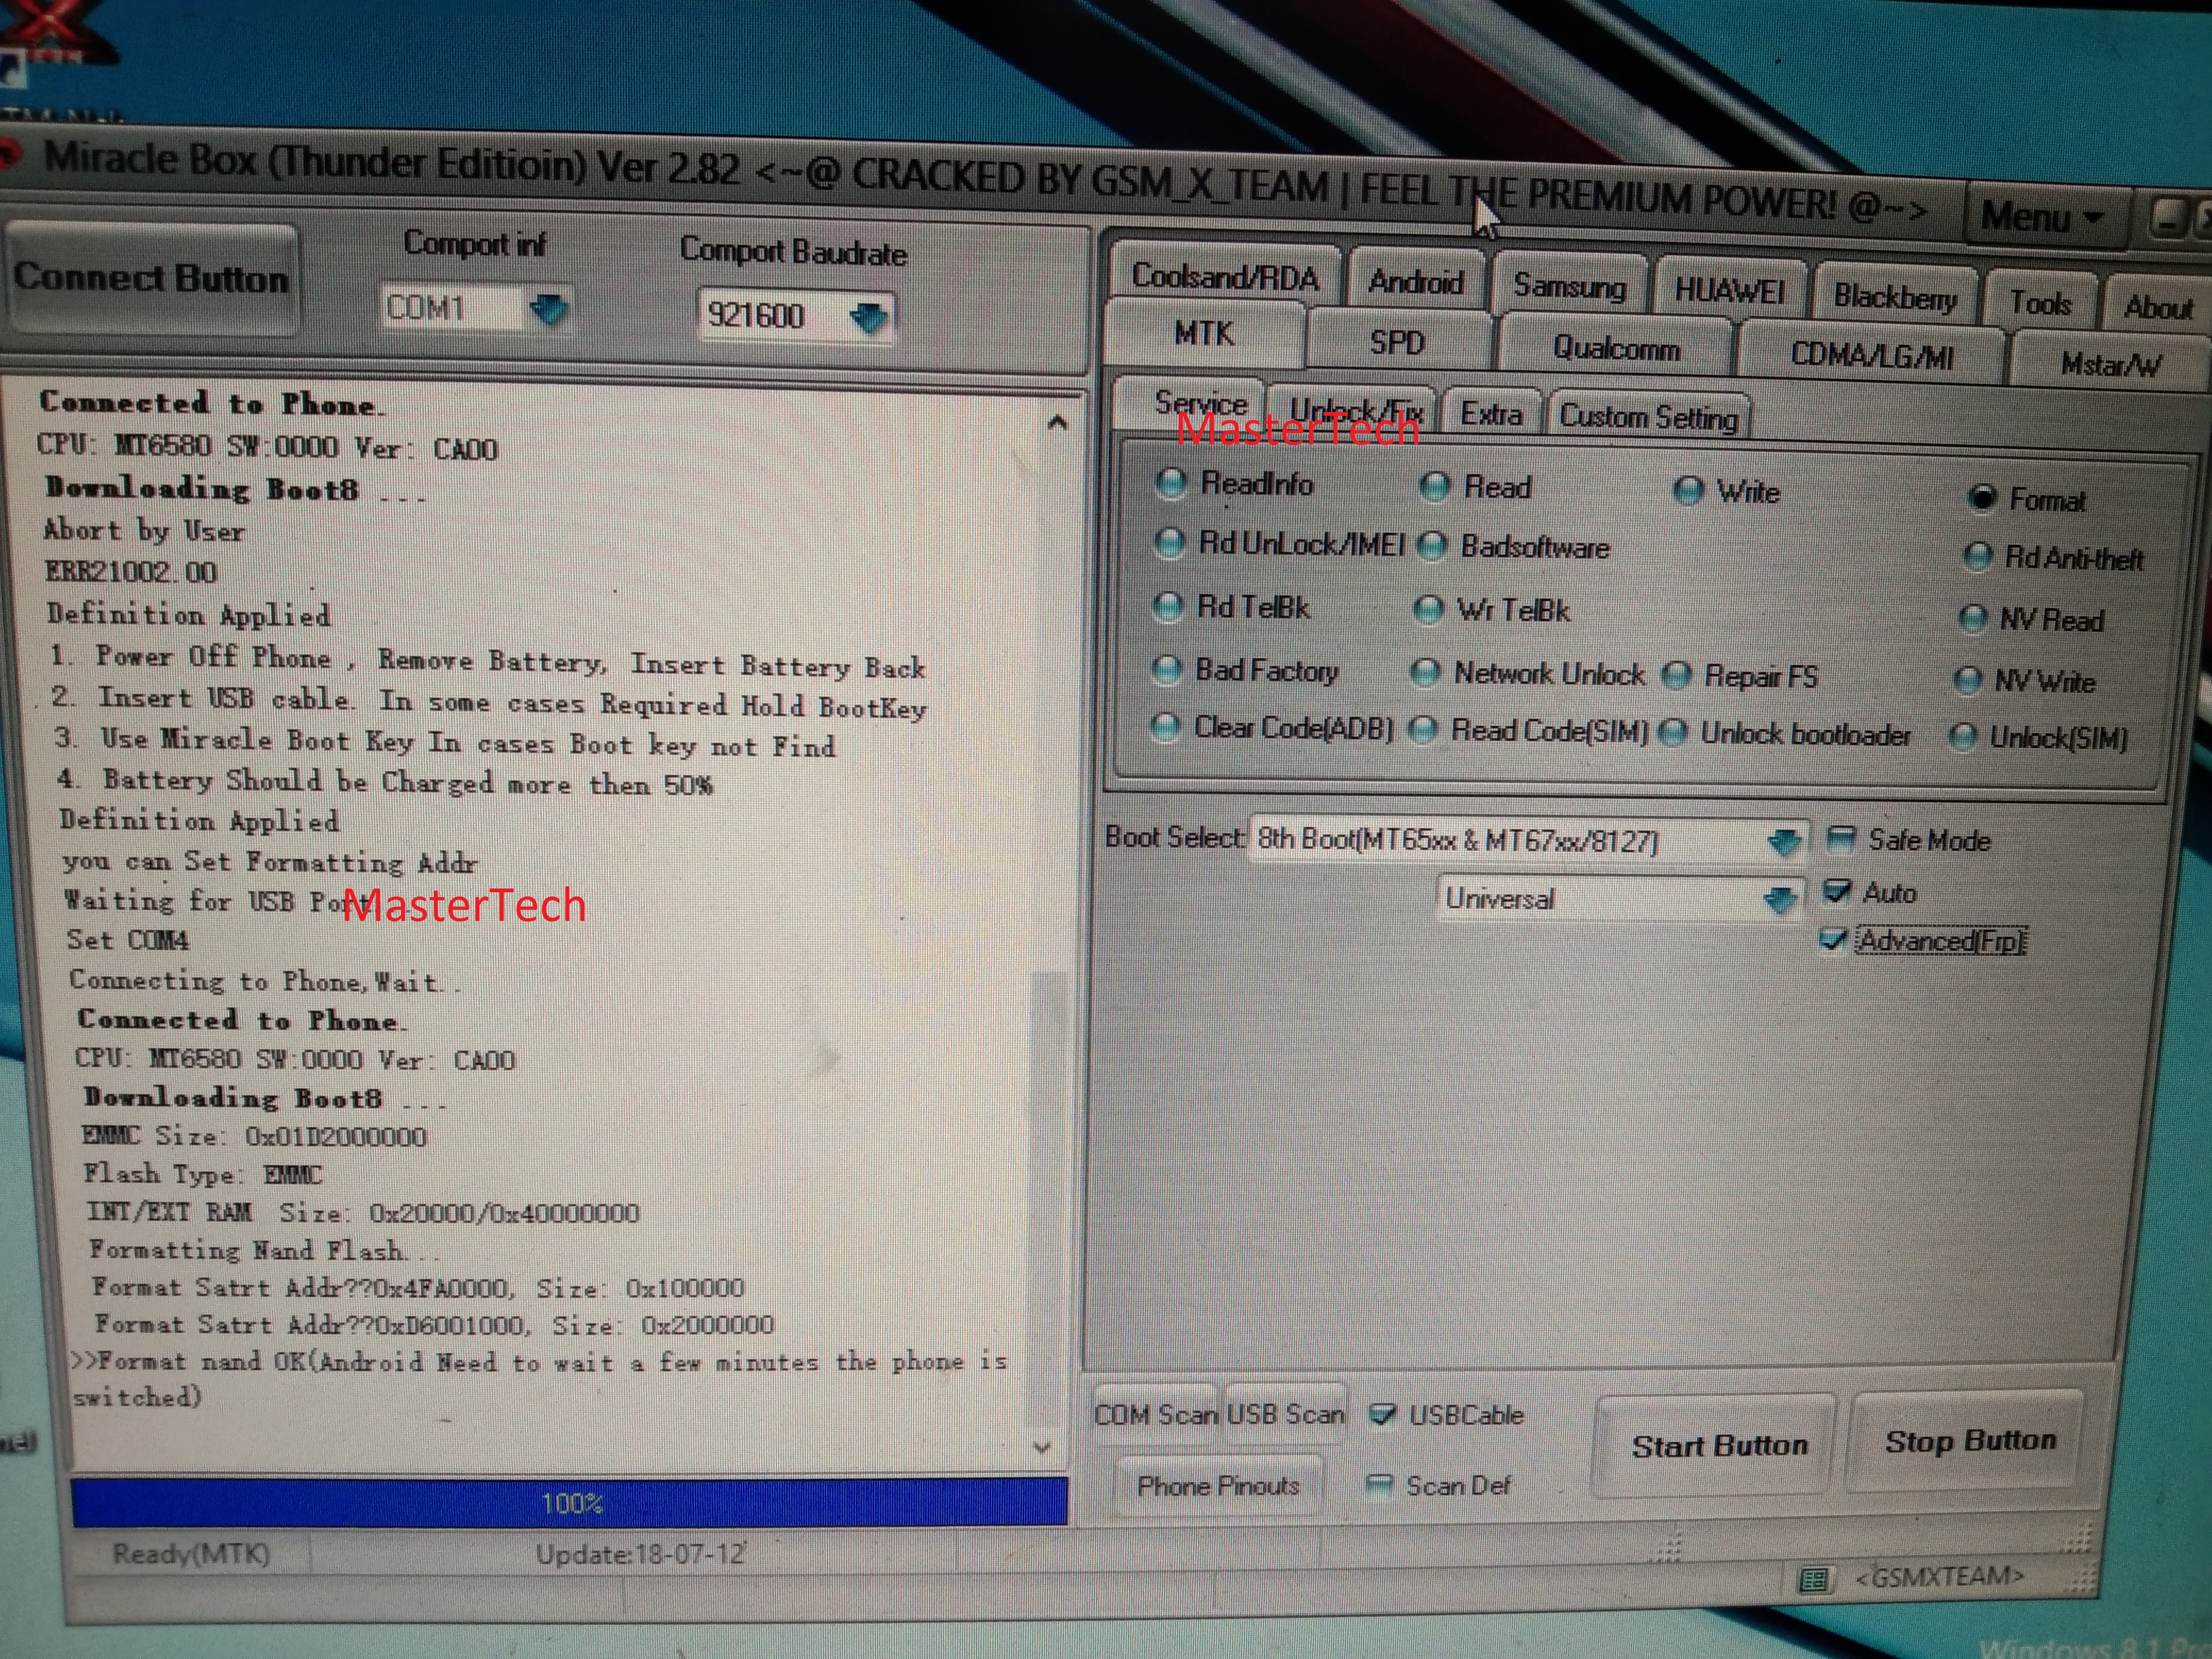The image size is (2212, 1659).
Task: Open the Comport inf COM1 dropdown
Action: pyautogui.click(x=548, y=309)
